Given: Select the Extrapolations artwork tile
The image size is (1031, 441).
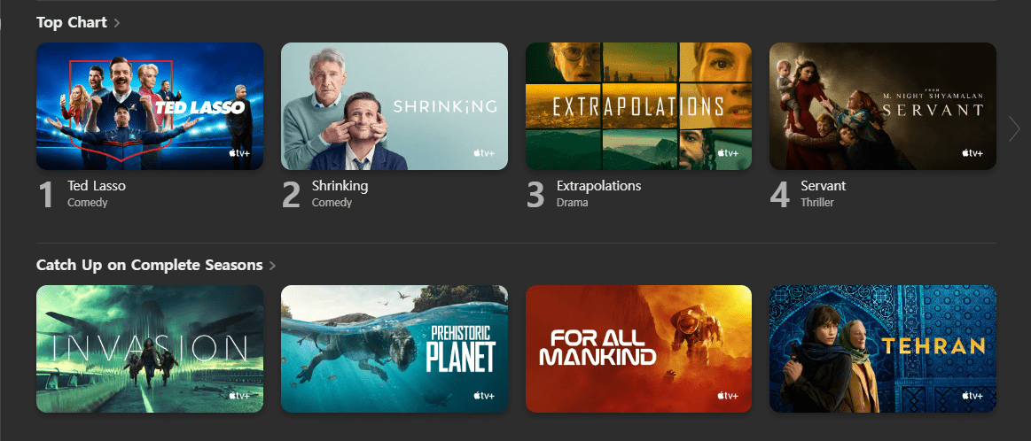Looking at the screenshot, I should coord(638,106).
